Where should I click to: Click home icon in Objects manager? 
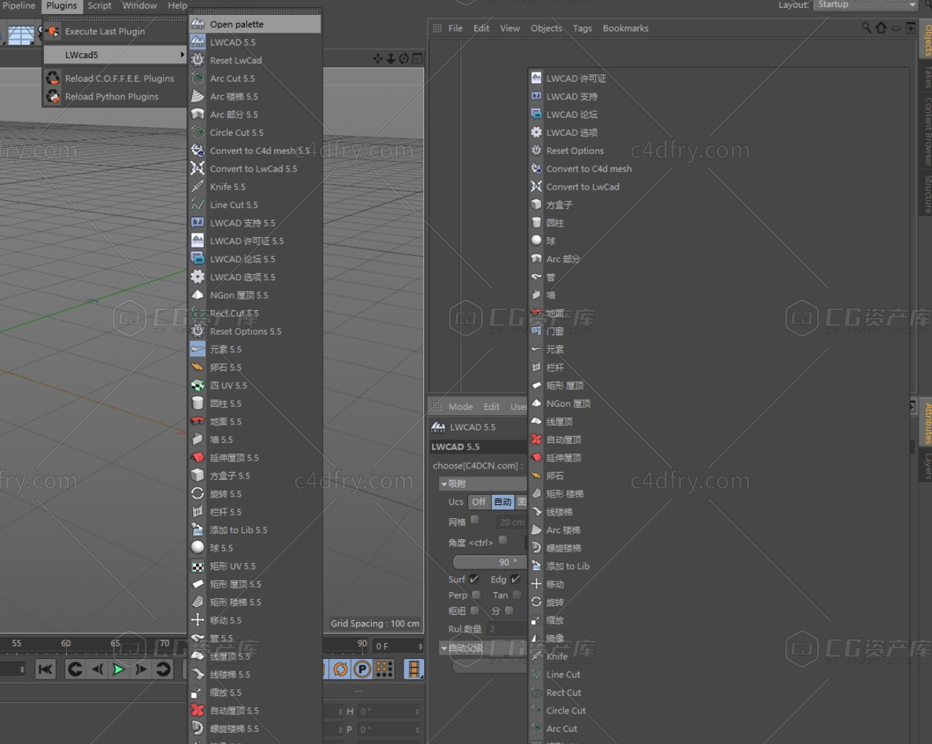point(881,28)
